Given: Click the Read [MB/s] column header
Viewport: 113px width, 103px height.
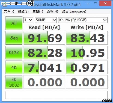Looking at the screenshot, I should click(x=44, y=27).
